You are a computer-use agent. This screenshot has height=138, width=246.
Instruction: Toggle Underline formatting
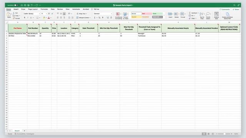coord(31,18)
